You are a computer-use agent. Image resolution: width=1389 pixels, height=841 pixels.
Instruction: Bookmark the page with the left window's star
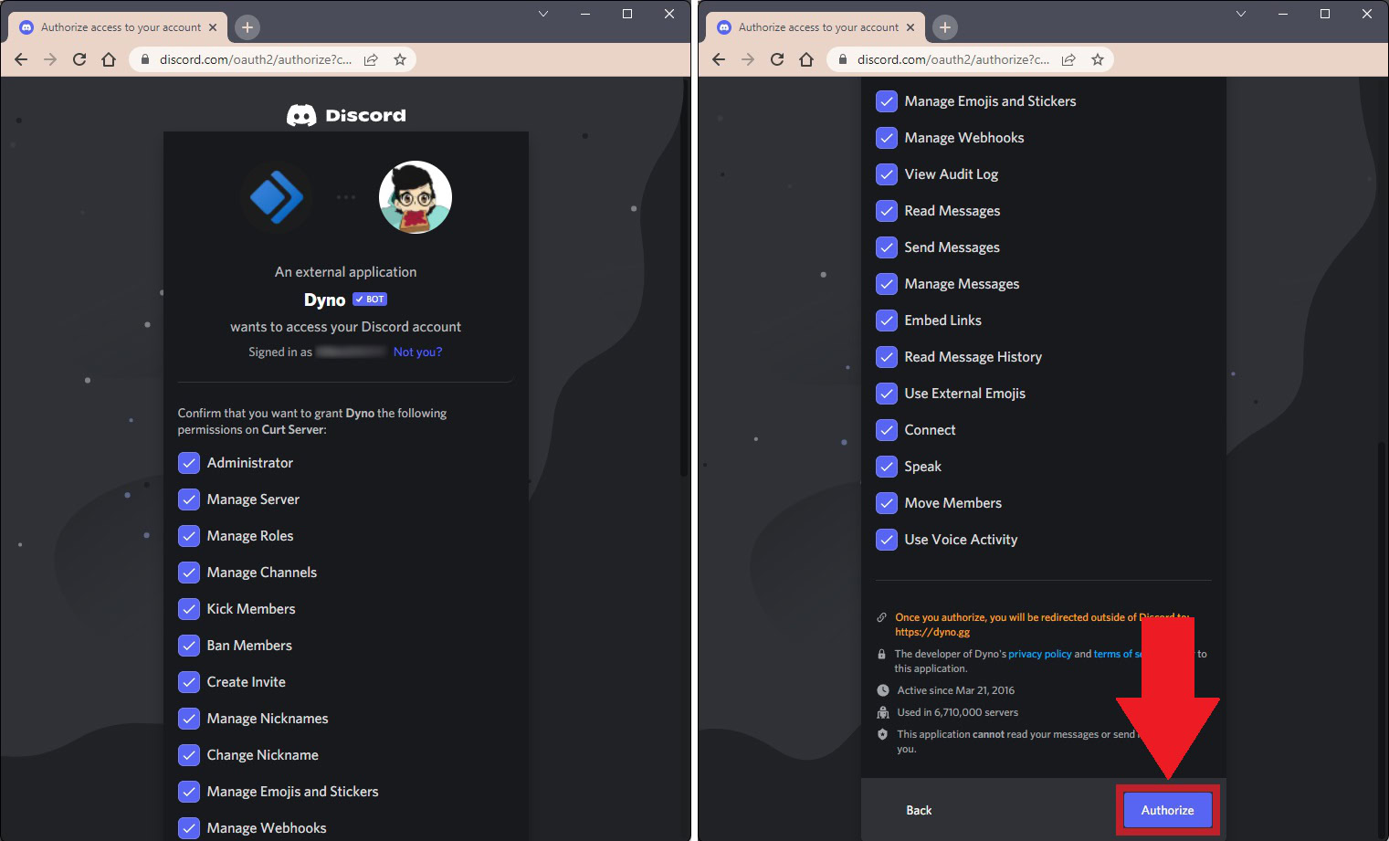pyautogui.click(x=400, y=59)
